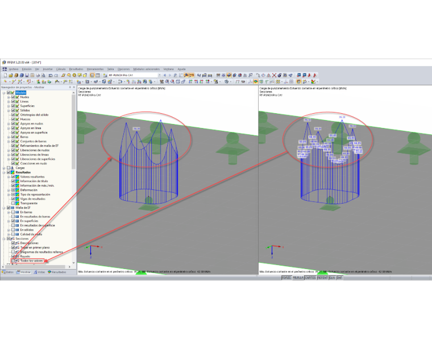
Task: Click the Save floppy disk icon
Action: 27,75
